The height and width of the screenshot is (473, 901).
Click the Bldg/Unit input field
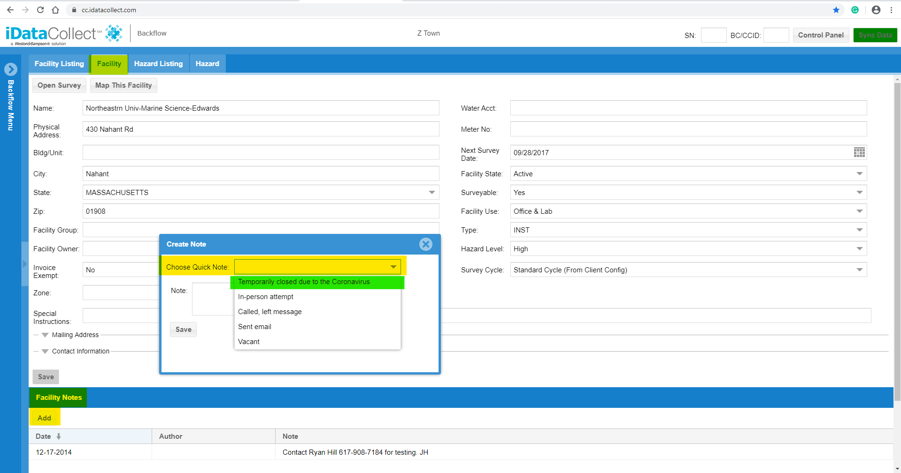click(x=261, y=153)
